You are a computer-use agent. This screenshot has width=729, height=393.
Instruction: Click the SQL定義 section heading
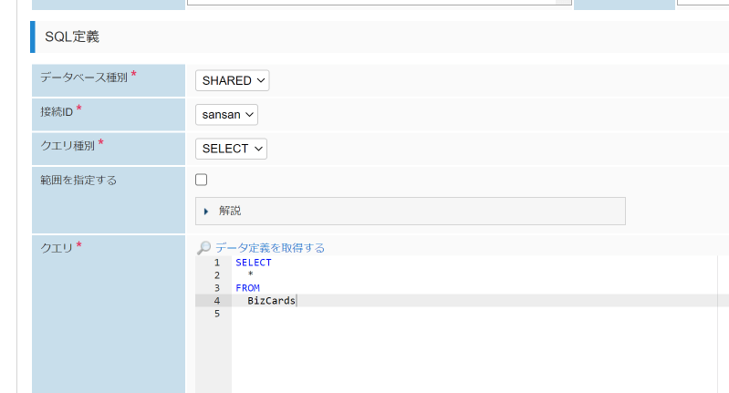click(x=72, y=37)
